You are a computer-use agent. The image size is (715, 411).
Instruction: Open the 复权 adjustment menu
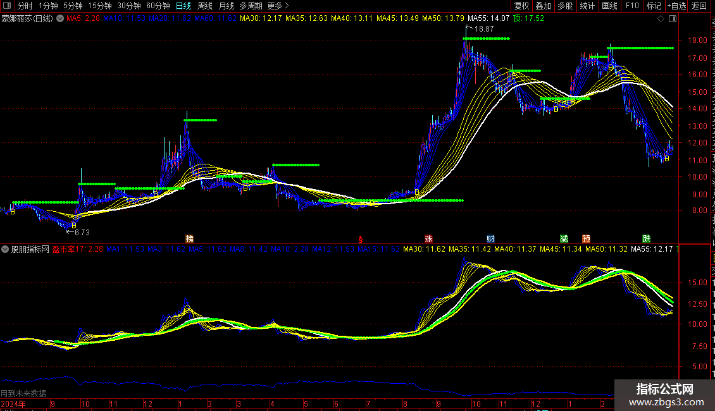tap(521, 6)
